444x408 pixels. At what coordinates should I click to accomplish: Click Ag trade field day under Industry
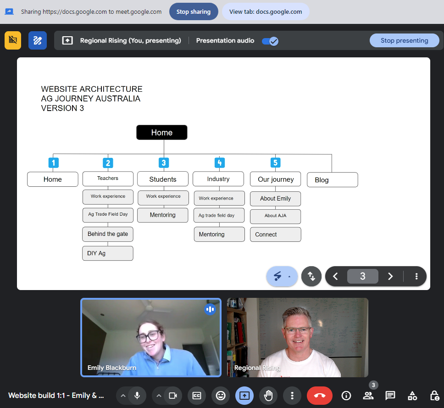pos(219,216)
